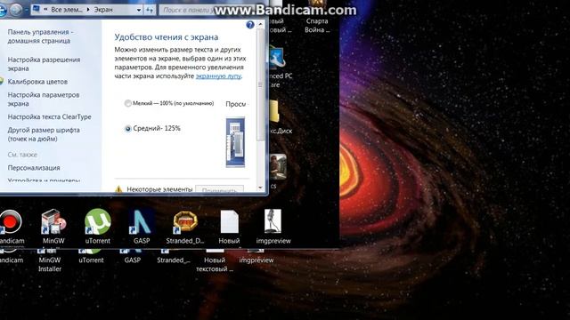Screen dimensions: 570x320
Task: Select the Advanced PC Care desktop icon
Action: tap(277, 58)
